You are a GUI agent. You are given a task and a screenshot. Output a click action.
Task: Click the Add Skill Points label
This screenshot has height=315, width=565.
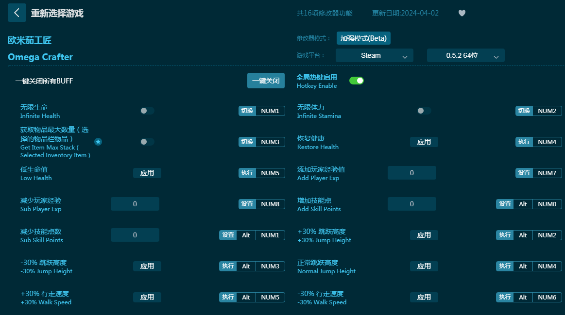pyautogui.click(x=319, y=209)
